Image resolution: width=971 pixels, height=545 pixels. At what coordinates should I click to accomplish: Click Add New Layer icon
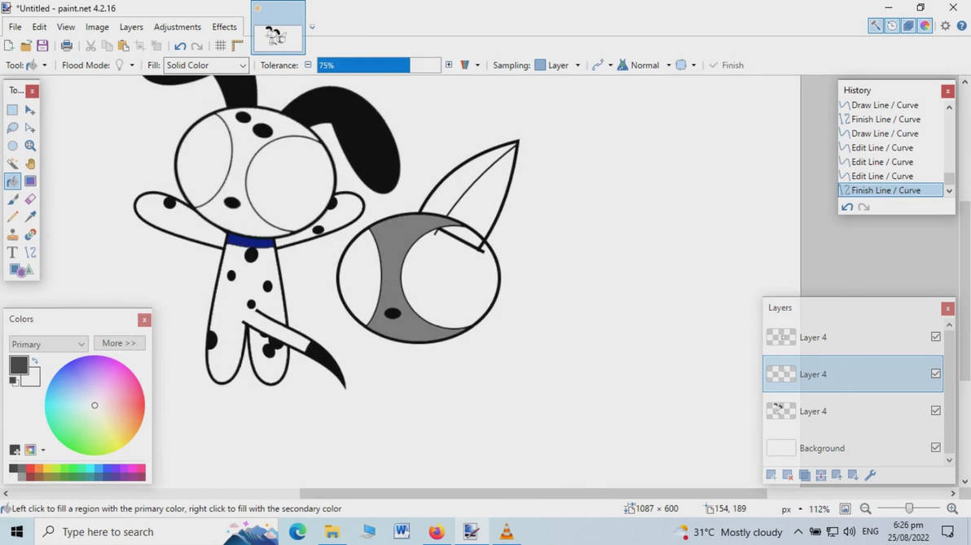771,474
